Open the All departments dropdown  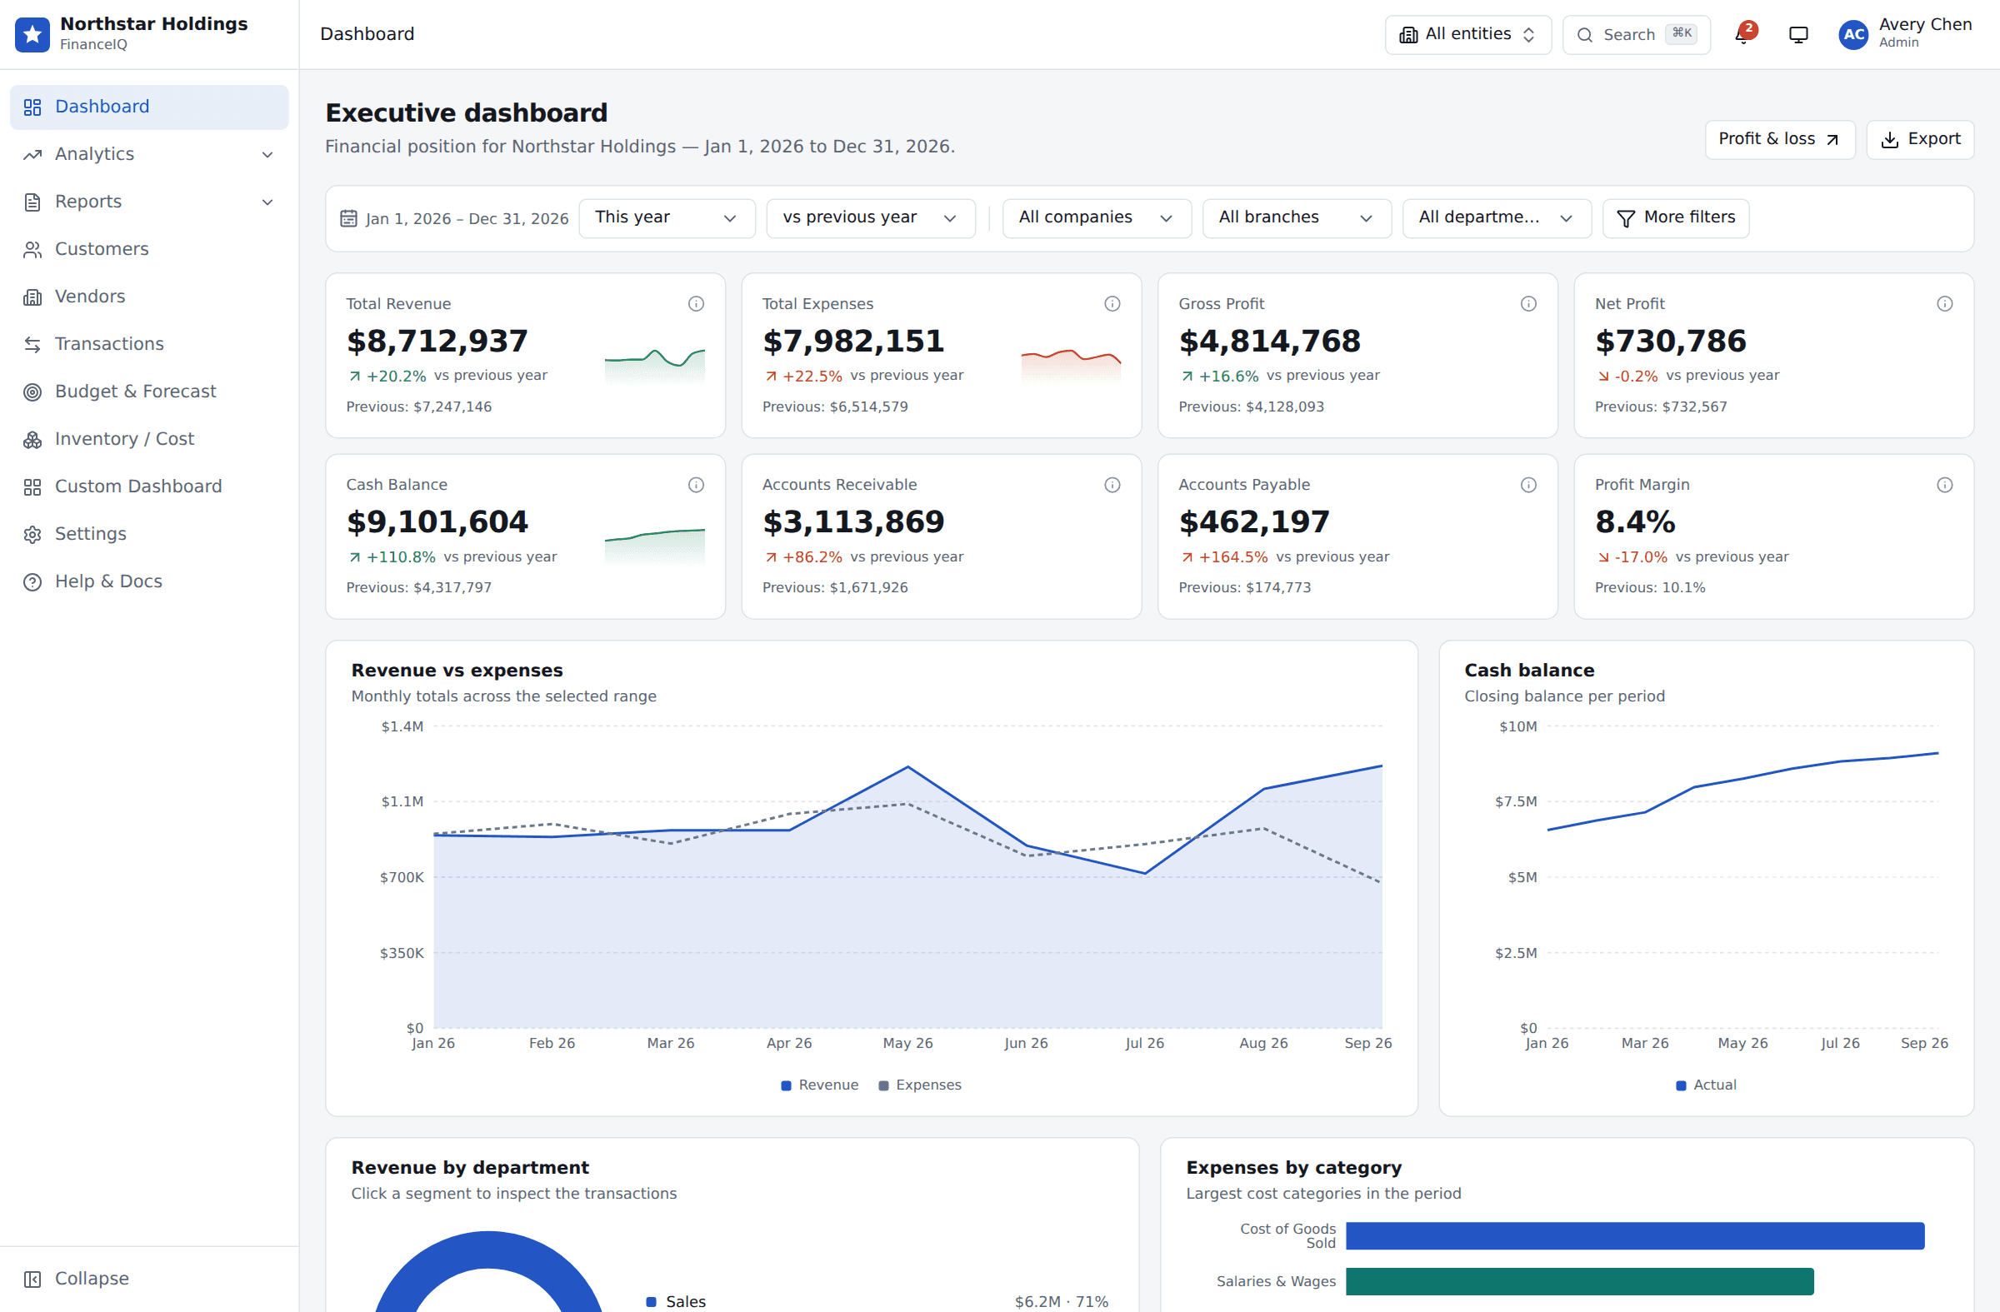point(1496,218)
